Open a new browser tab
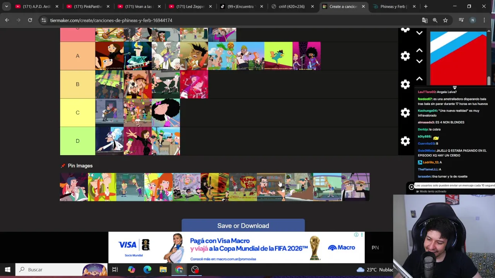Image resolution: width=495 pixels, height=278 pixels. pyautogui.click(x=426, y=7)
